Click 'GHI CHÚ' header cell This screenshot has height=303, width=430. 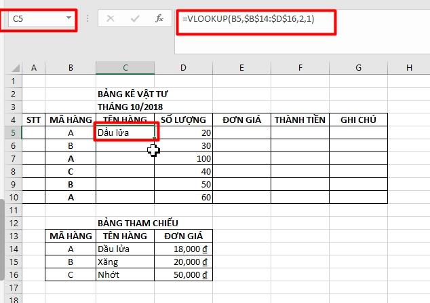358,120
